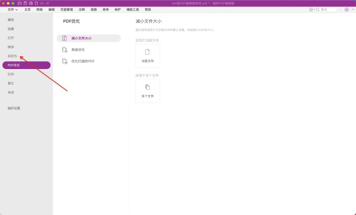The width and height of the screenshot is (356, 215).
Task: Choose 高级优化 in the PDF优化 list
Action: (78, 50)
